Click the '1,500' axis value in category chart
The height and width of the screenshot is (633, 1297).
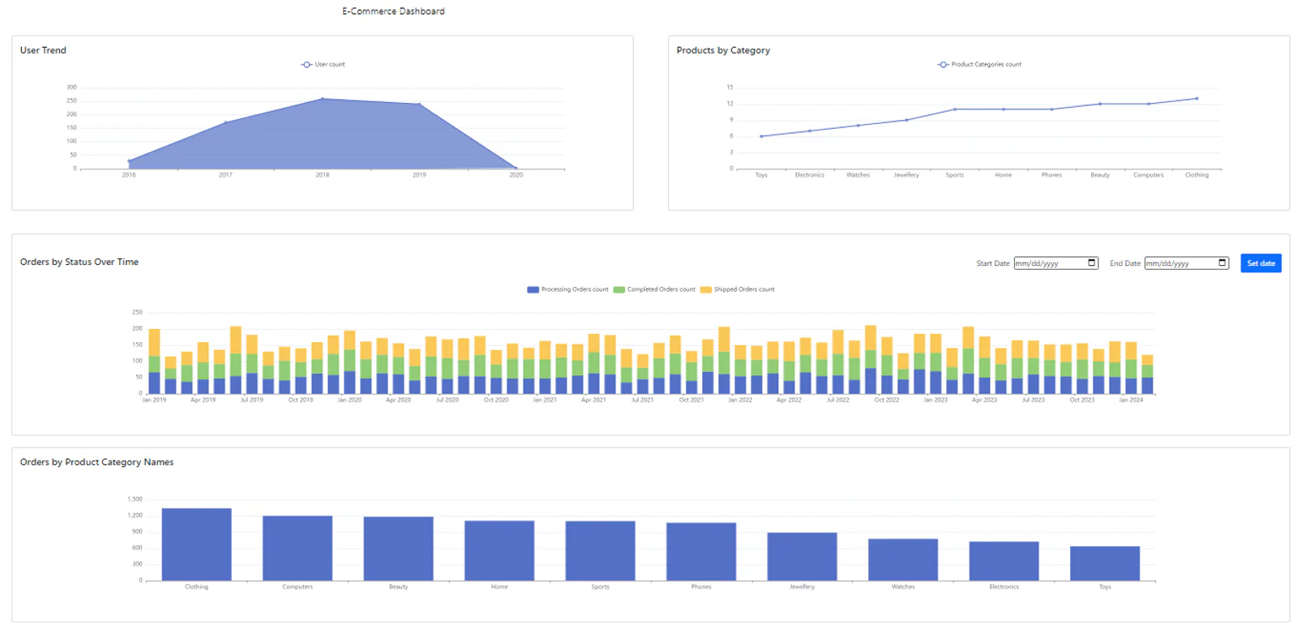click(135, 499)
